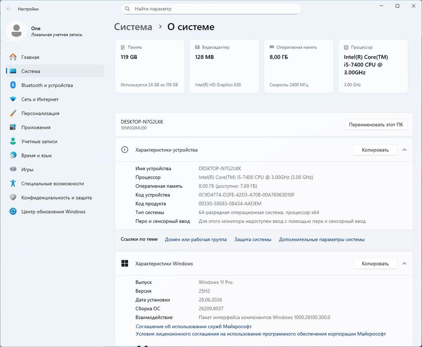
Task: Click the Главная home icon
Action: (x=13, y=57)
